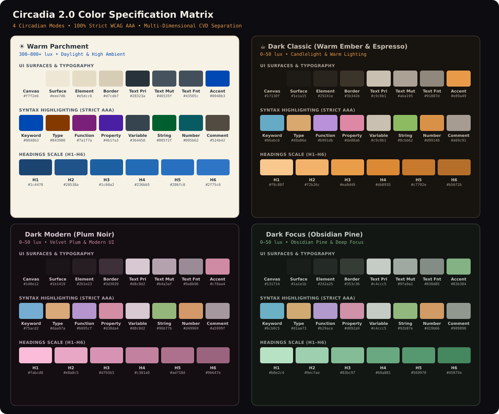Select Warm Parchment Keyword swatch

pos(31,123)
